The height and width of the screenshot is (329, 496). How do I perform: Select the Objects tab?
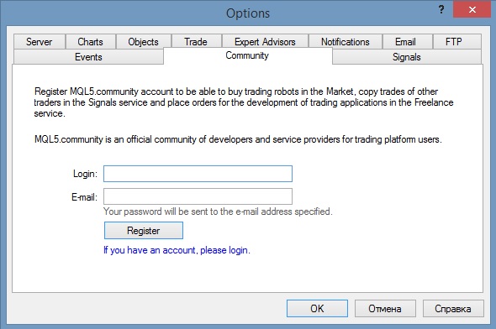tap(143, 42)
